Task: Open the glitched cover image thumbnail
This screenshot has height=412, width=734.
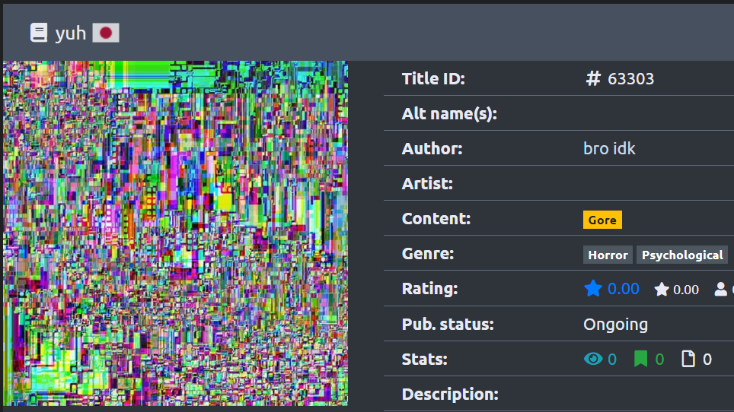Action: [x=175, y=233]
